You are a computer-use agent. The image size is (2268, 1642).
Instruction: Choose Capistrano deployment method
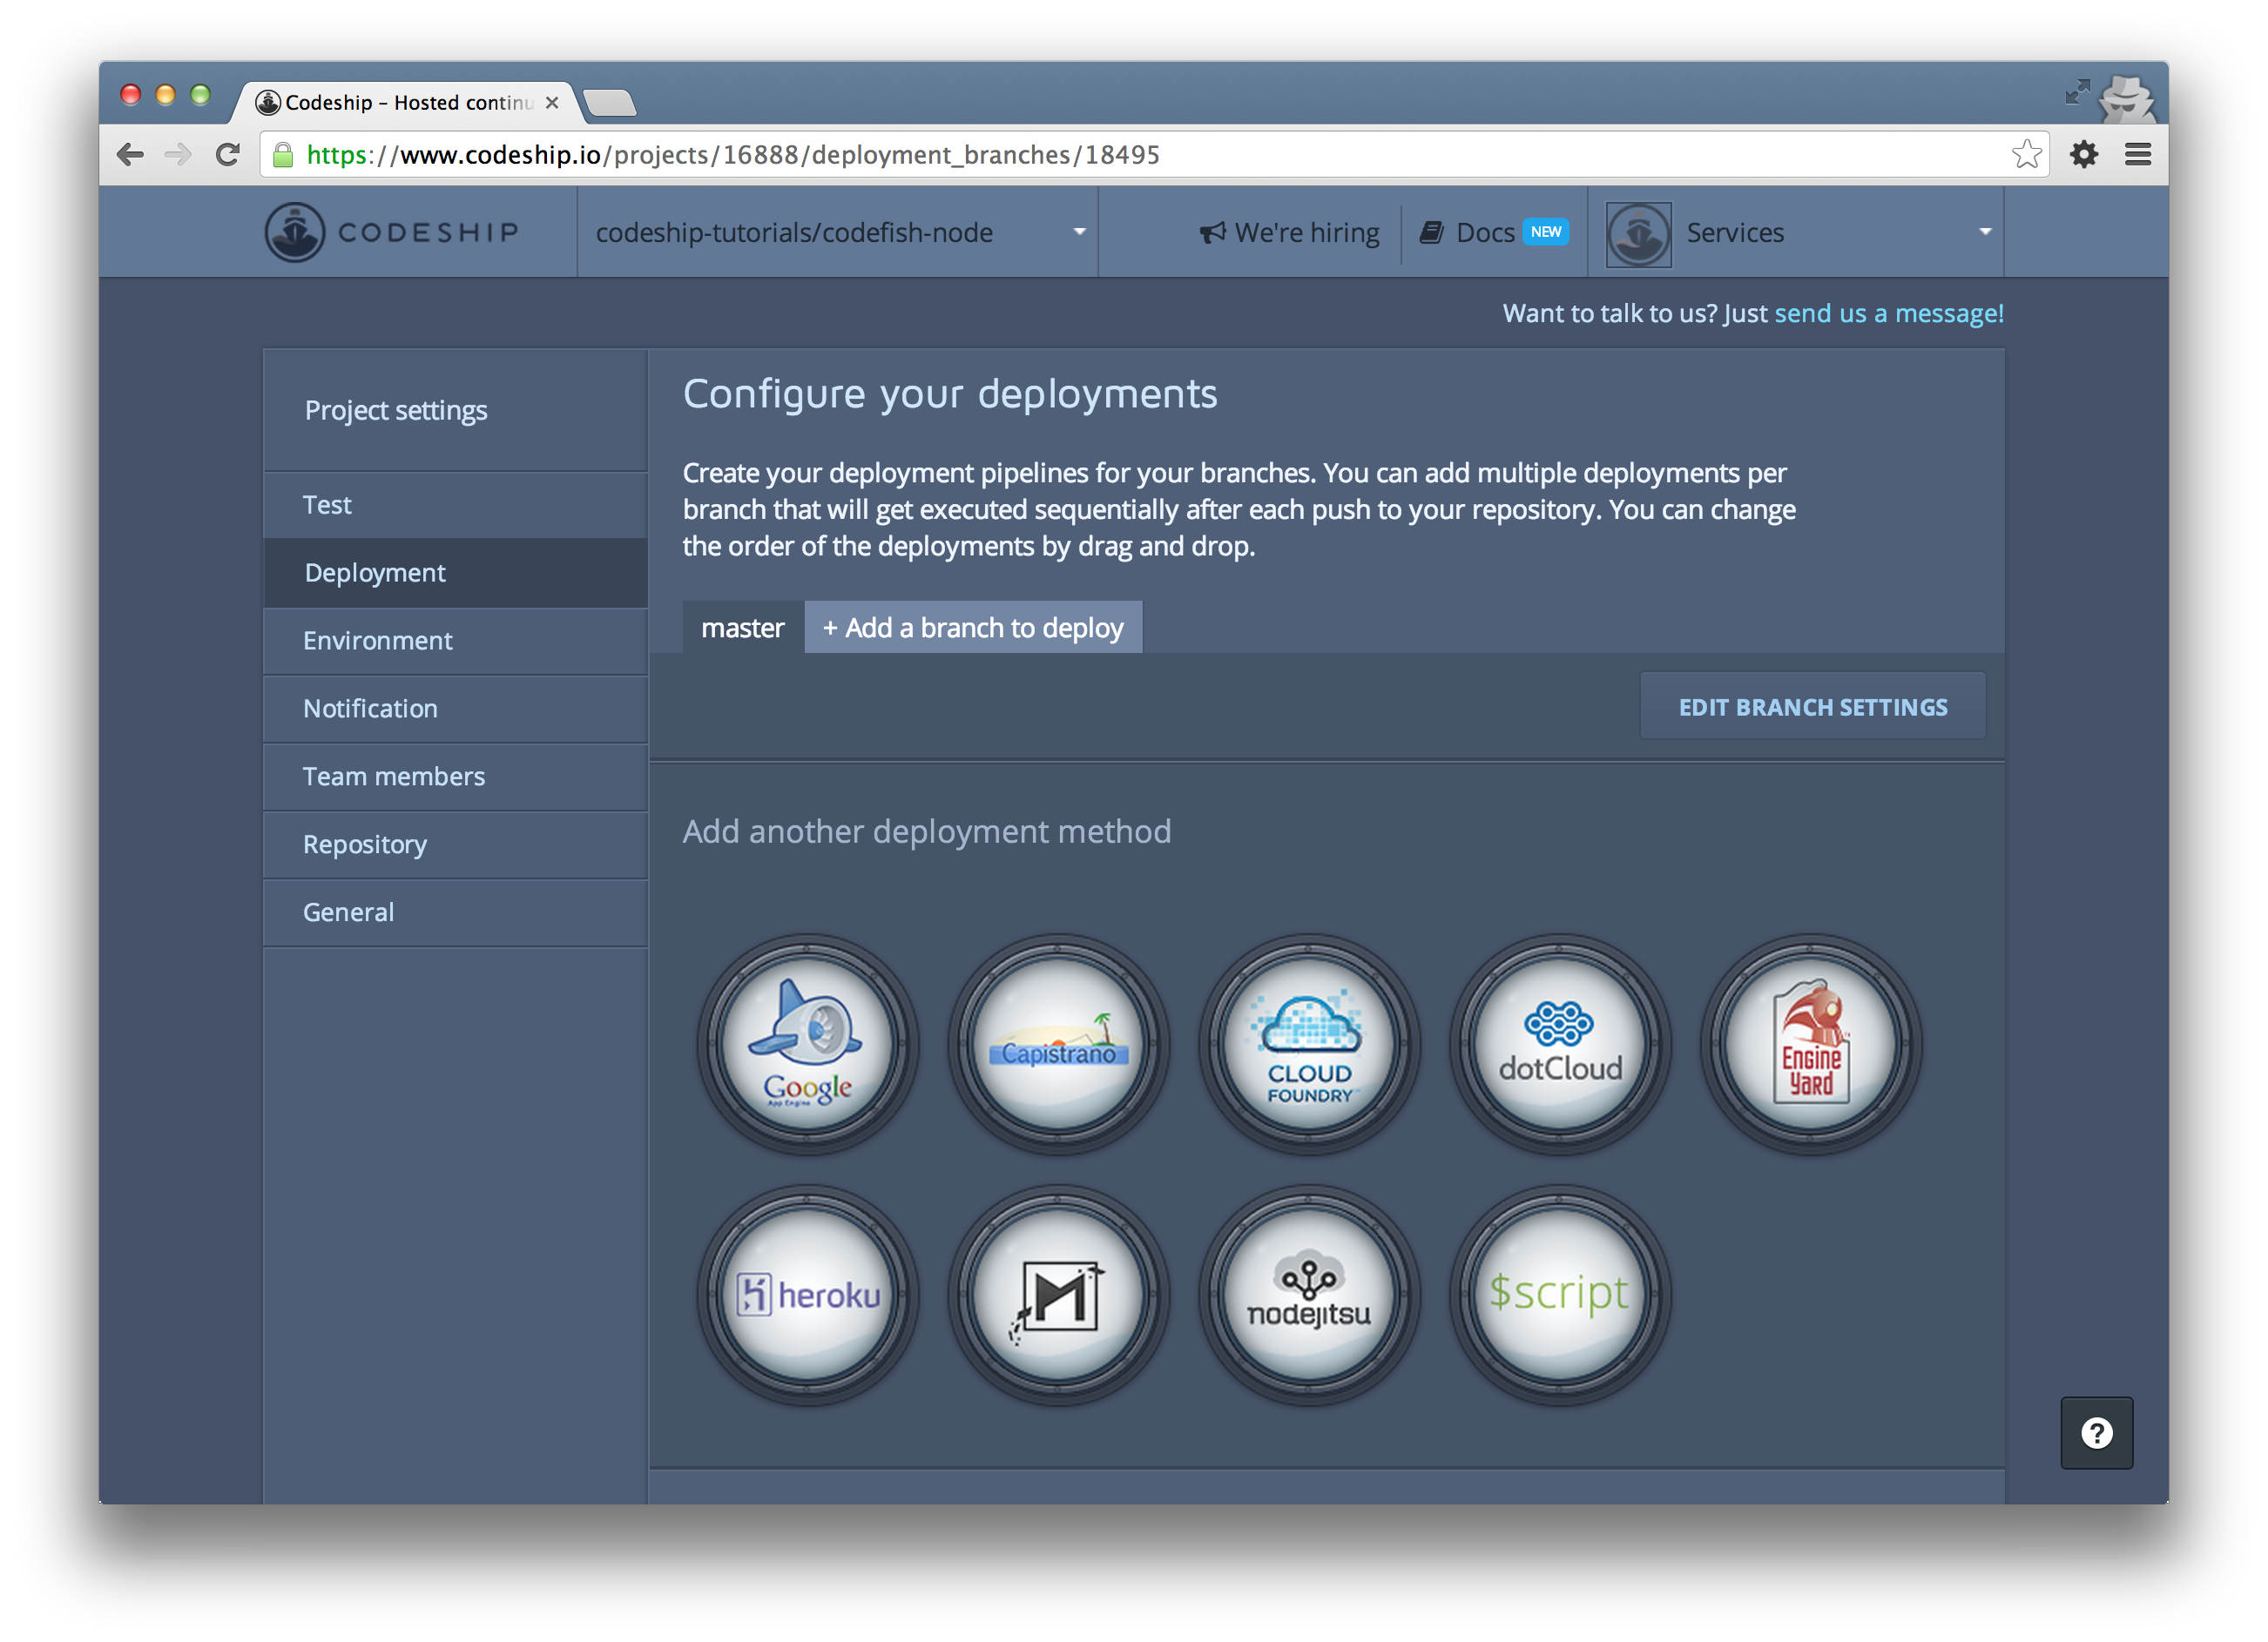[x=1058, y=1045]
